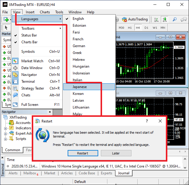
Task: Expand the Indicators tree node
Action: point(5,128)
